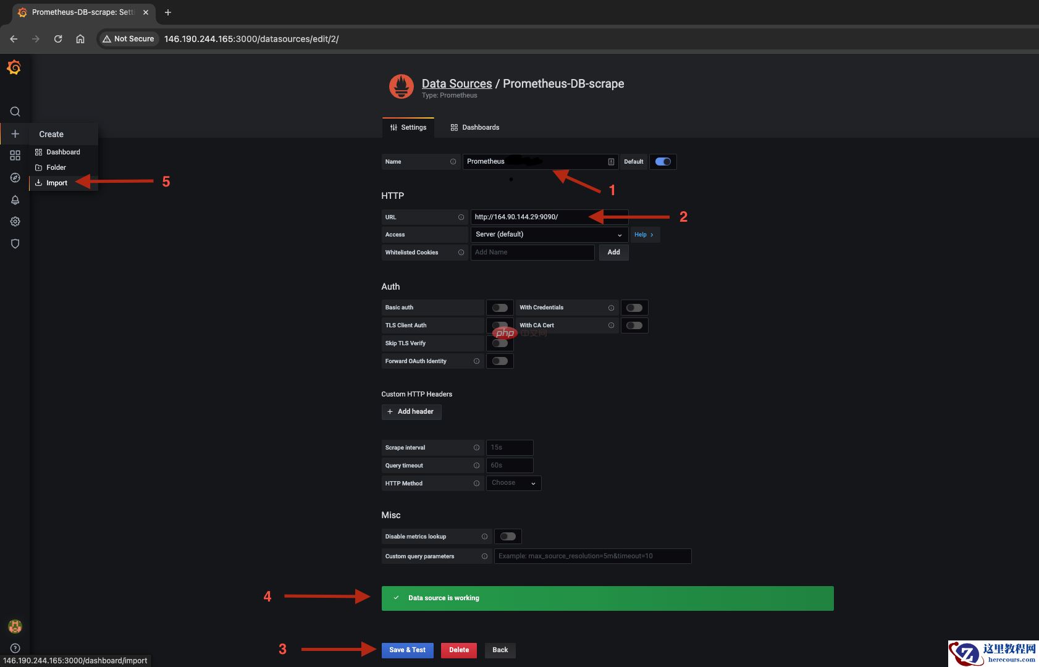Click the Not Secure site indicator

pyautogui.click(x=128, y=39)
